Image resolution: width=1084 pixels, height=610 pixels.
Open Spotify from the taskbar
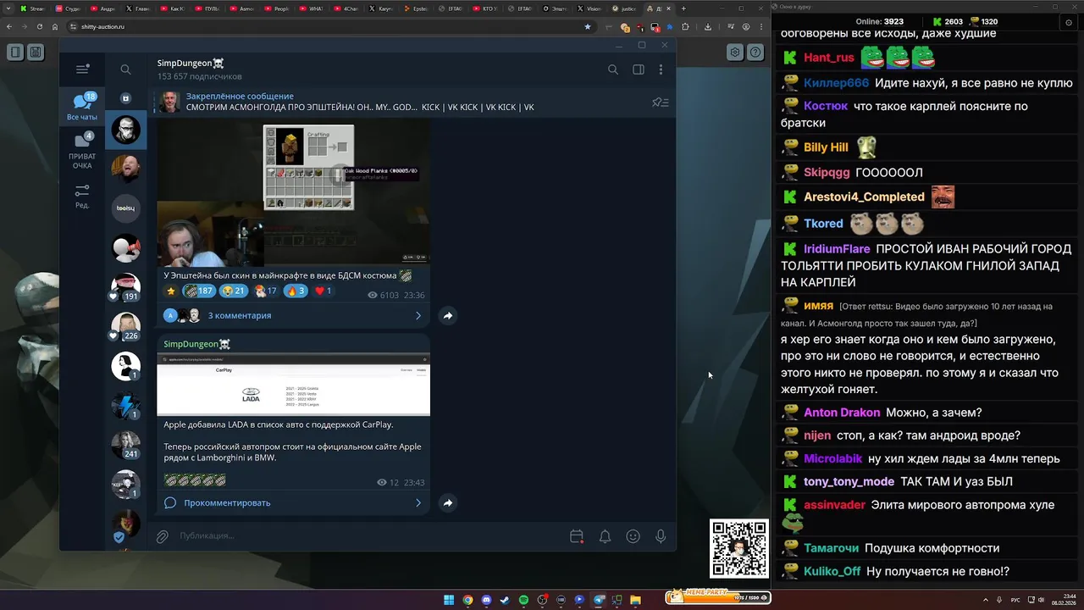click(x=523, y=600)
